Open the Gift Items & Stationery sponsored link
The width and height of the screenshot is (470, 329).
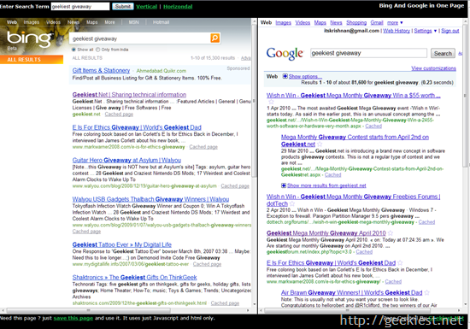[101, 70]
